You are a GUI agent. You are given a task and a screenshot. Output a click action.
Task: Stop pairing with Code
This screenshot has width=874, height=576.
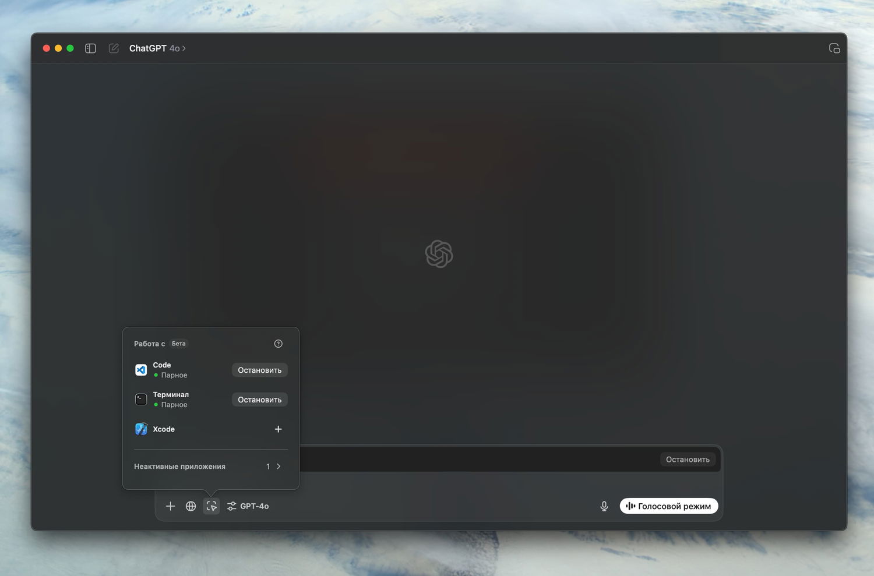[260, 370]
